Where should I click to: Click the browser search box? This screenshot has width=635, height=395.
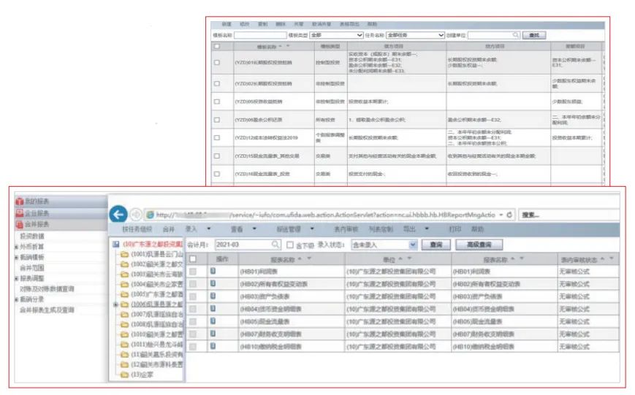[569, 215]
